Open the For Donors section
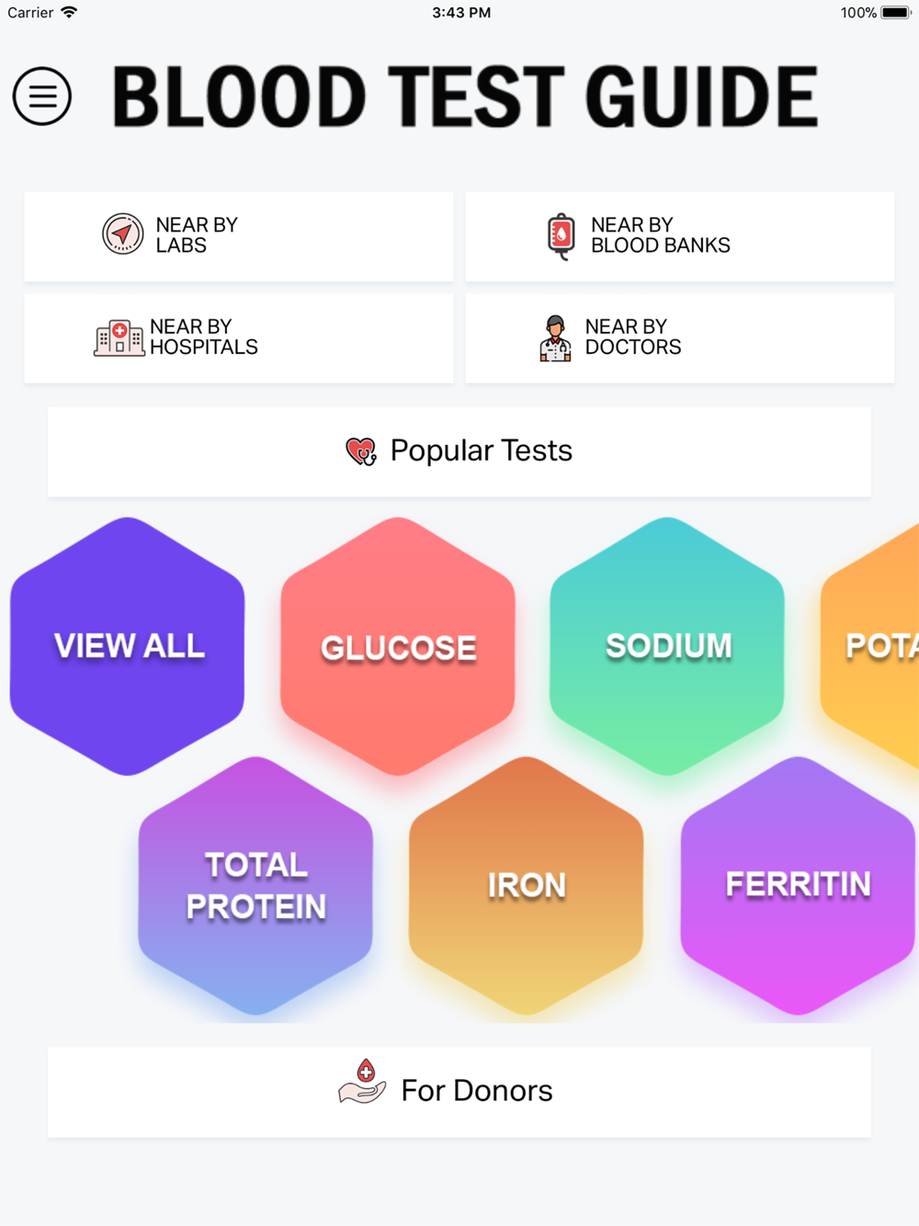The height and width of the screenshot is (1226, 919). [459, 1092]
